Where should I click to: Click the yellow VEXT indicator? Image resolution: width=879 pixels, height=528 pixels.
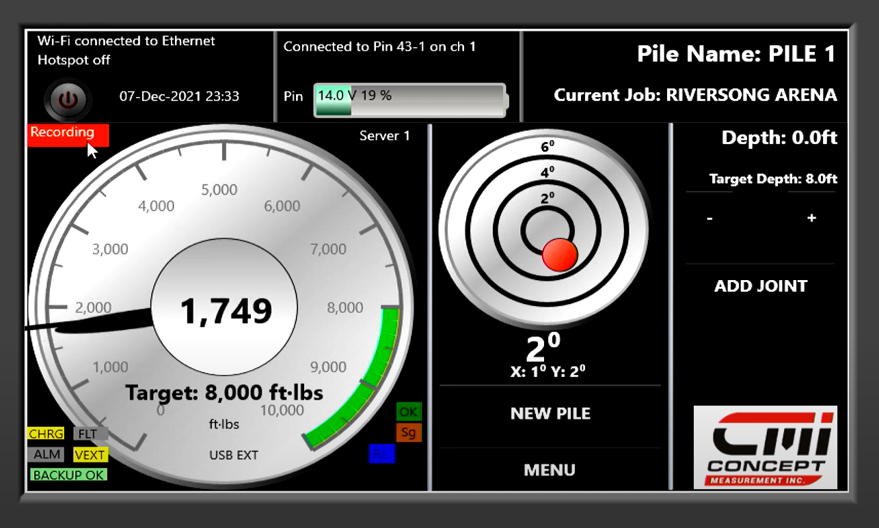pos(91,454)
